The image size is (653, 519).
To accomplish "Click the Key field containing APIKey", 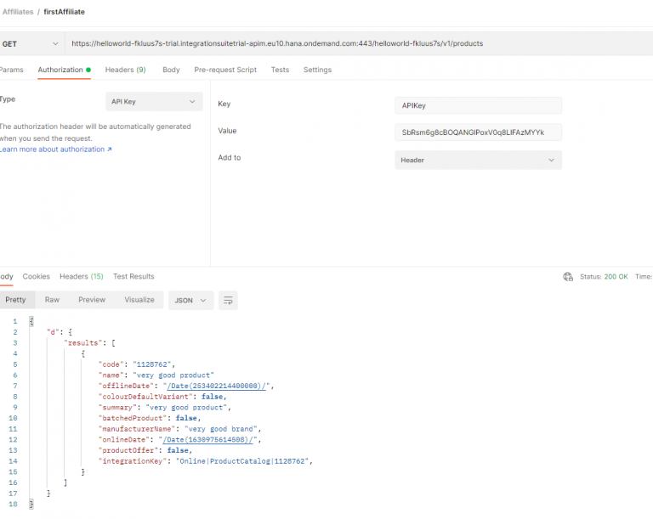I will 478,105.
